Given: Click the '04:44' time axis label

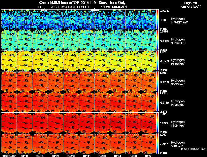Looking at the screenshot, I should click(x=118, y=156).
